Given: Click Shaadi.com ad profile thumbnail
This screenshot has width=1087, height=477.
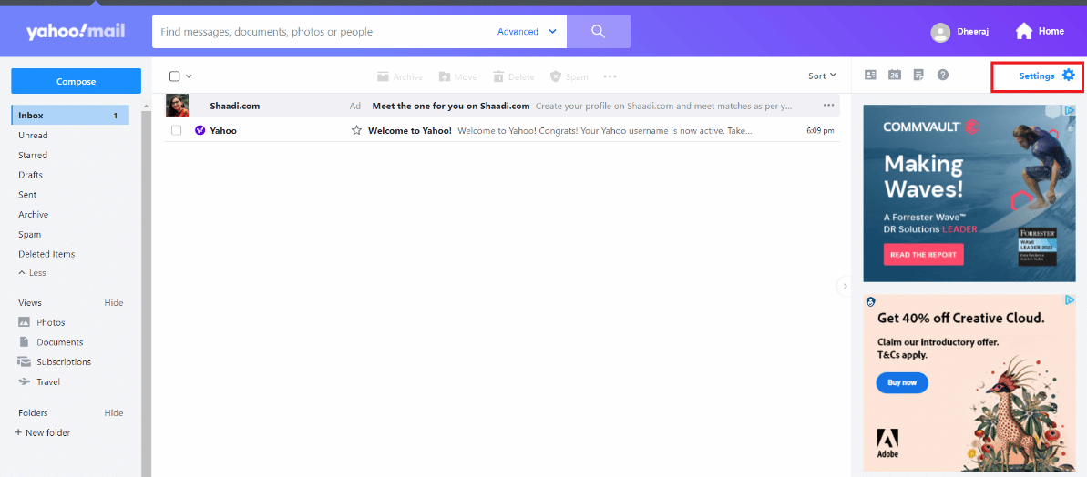Looking at the screenshot, I should pyautogui.click(x=177, y=106).
